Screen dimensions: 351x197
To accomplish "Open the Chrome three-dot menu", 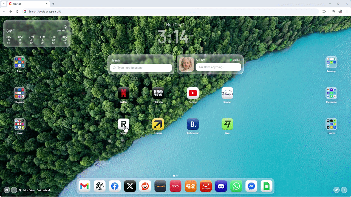I will (x=347, y=11).
